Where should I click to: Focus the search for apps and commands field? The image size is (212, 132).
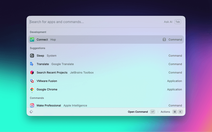tap(93, 22)
